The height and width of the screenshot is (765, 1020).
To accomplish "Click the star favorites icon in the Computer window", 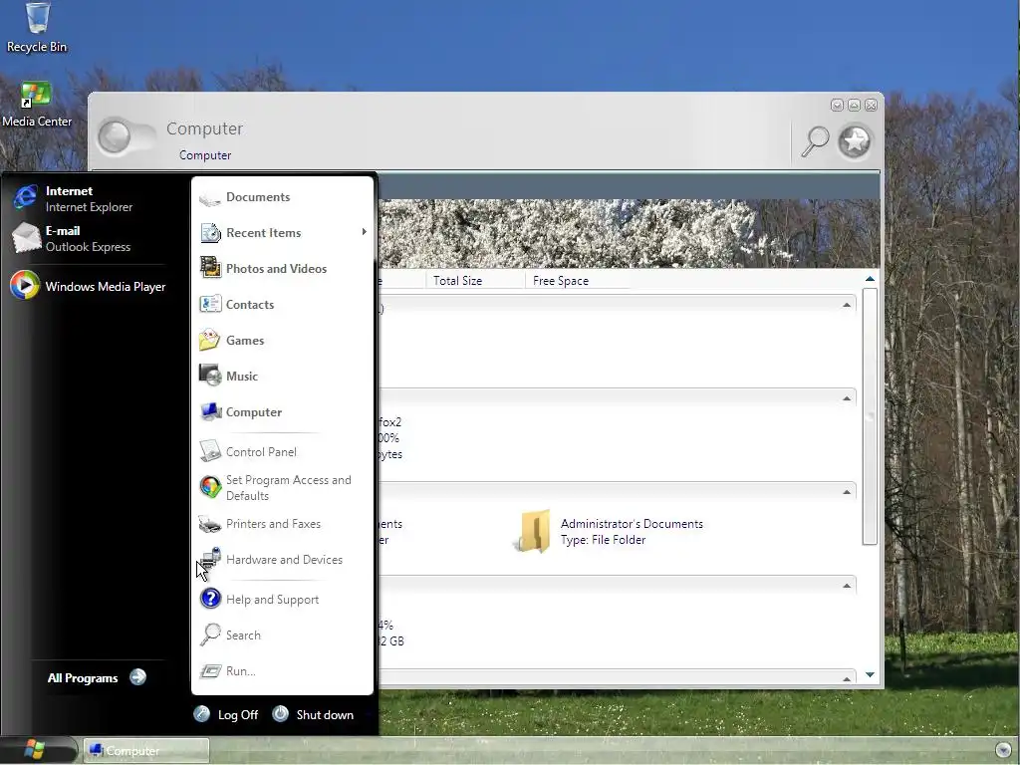I will (854, 141).
